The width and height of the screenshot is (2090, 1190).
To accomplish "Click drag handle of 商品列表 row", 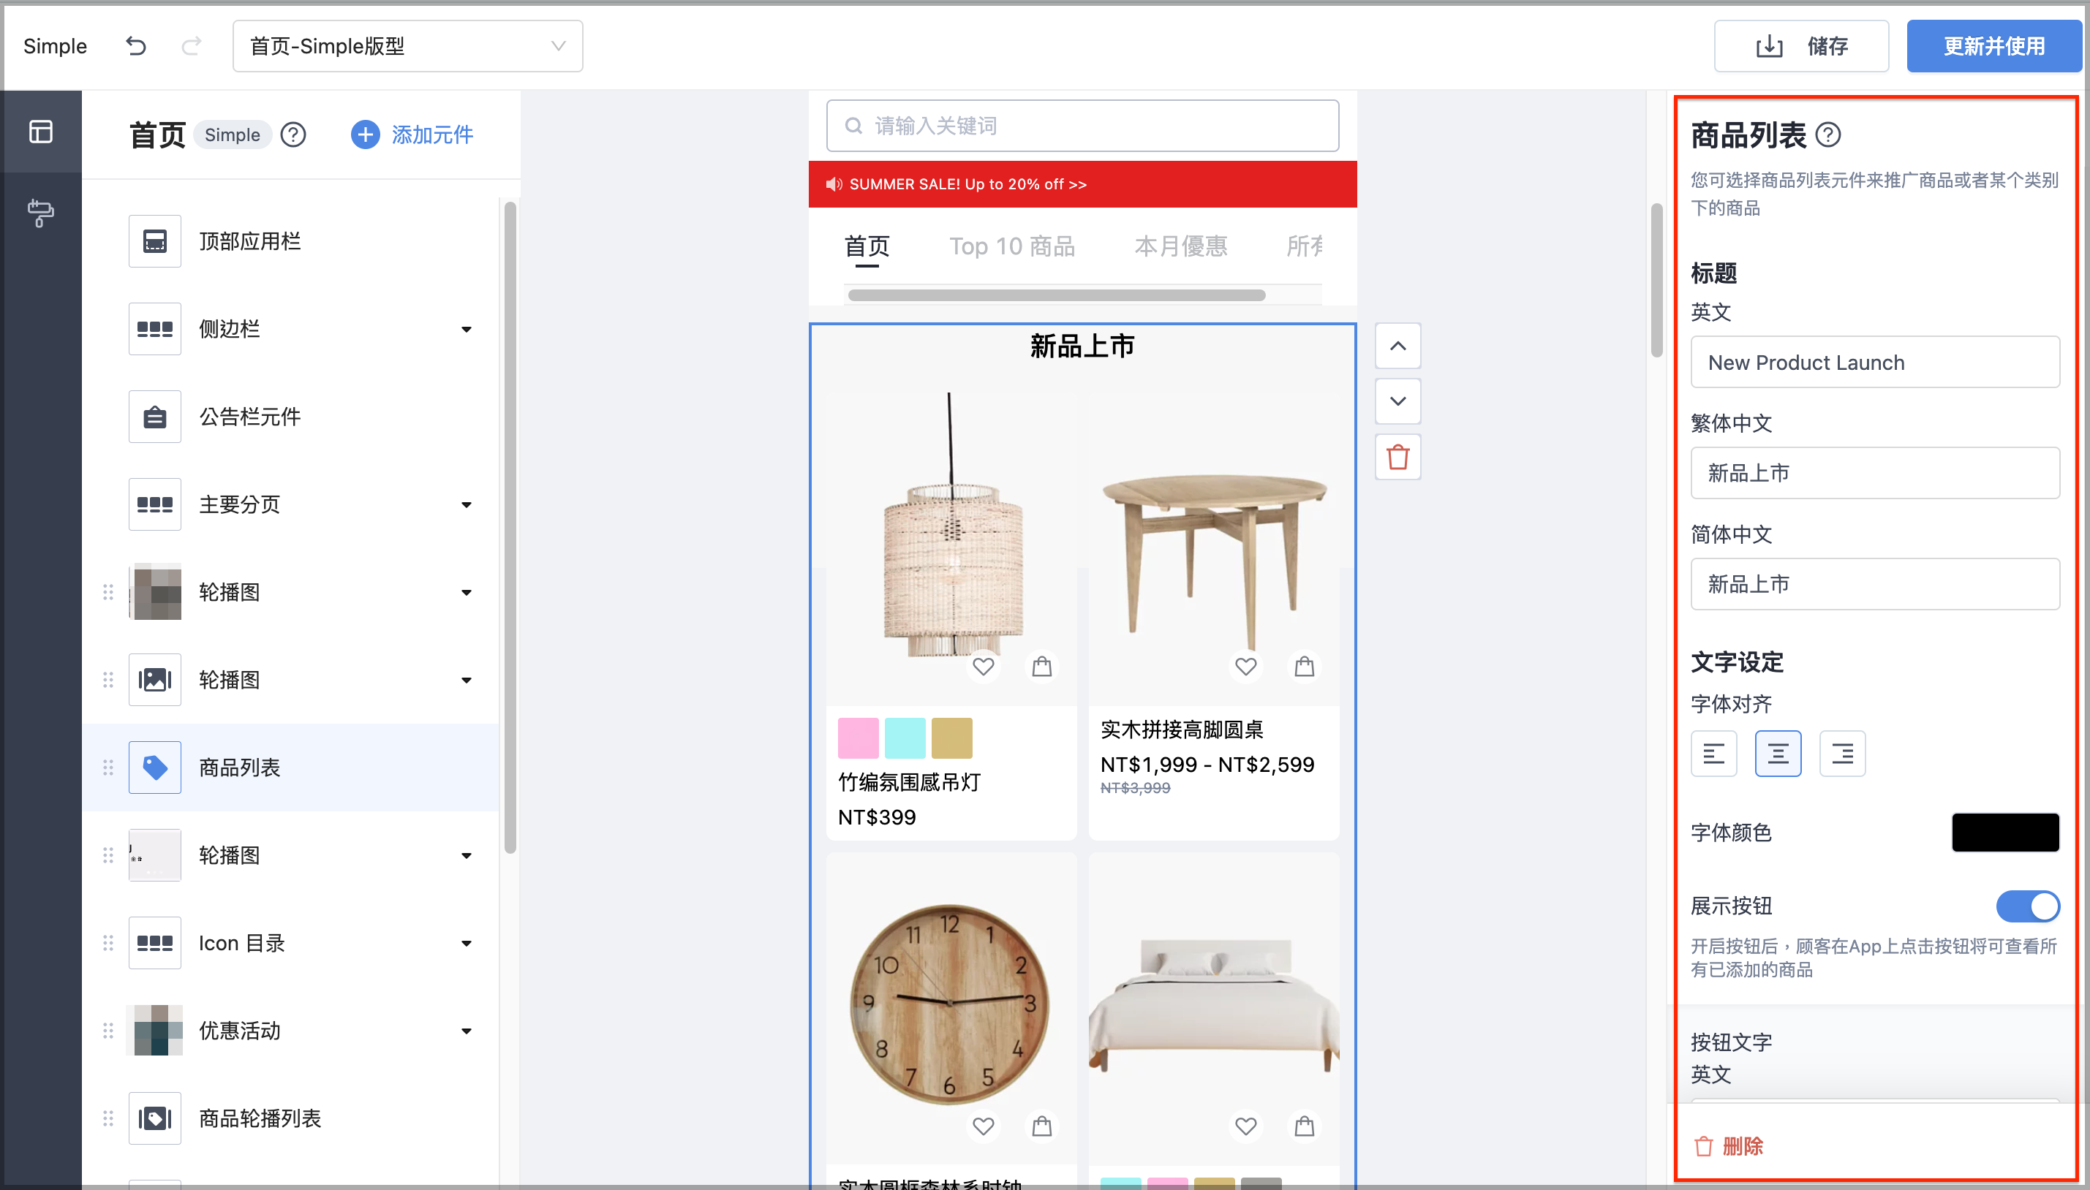I will click(108, 768).
